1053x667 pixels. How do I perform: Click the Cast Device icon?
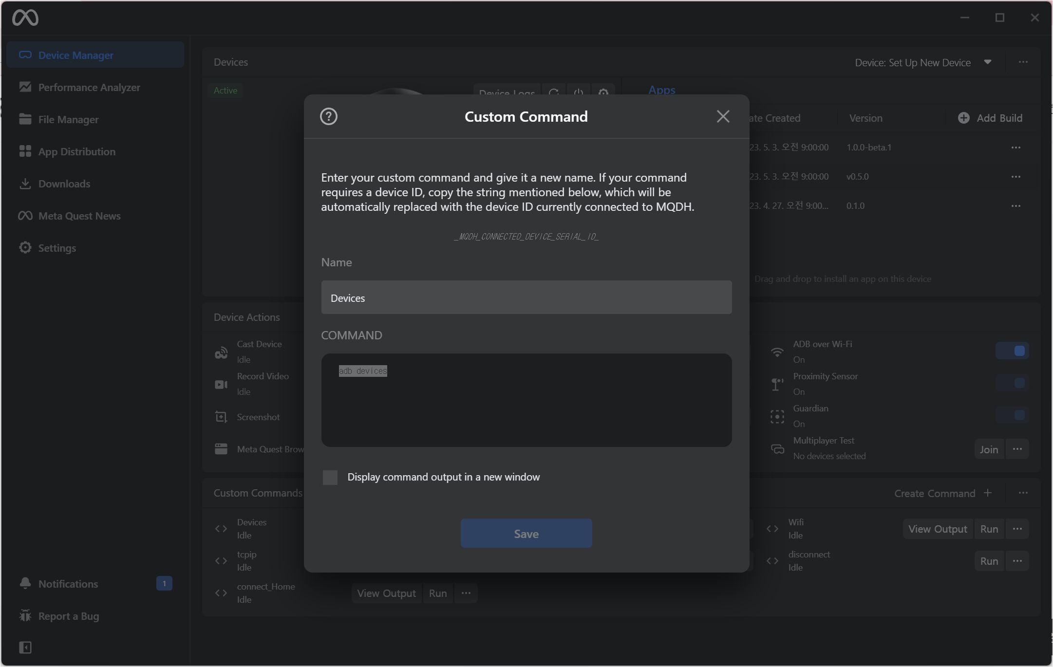click(x=221, y=352)
